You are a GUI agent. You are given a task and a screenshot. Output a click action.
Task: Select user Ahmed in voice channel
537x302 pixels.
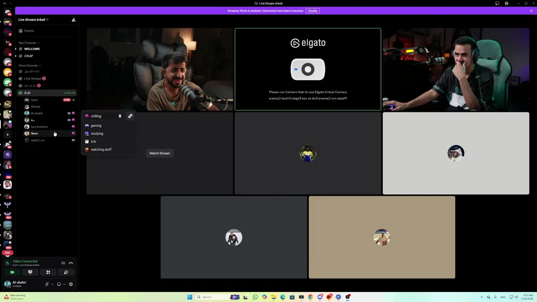click(49, 107)
